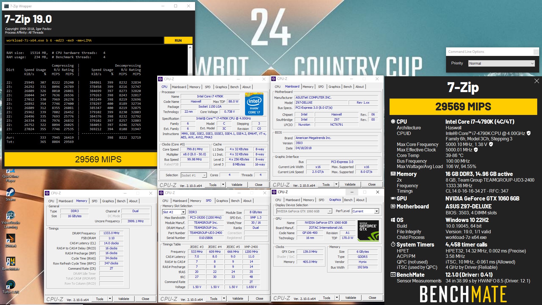Open Memory tab in Mainboard CPU-Z window

(x=308, y=87)
